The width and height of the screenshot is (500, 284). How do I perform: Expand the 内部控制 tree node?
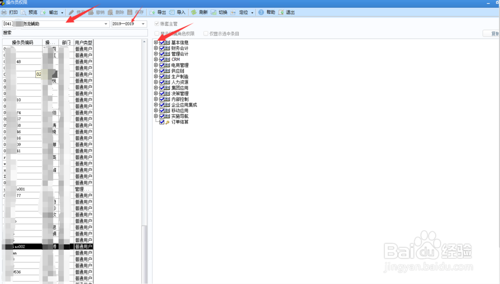point(156,99)
